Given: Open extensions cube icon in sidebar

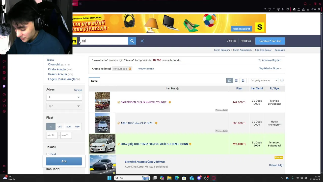Looking at the screenshot, I should pyautogui.click(x=4, y=106).
